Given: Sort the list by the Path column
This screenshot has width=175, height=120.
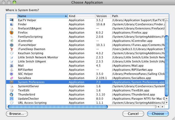Looking at the screenshot, I should (140, 16).
